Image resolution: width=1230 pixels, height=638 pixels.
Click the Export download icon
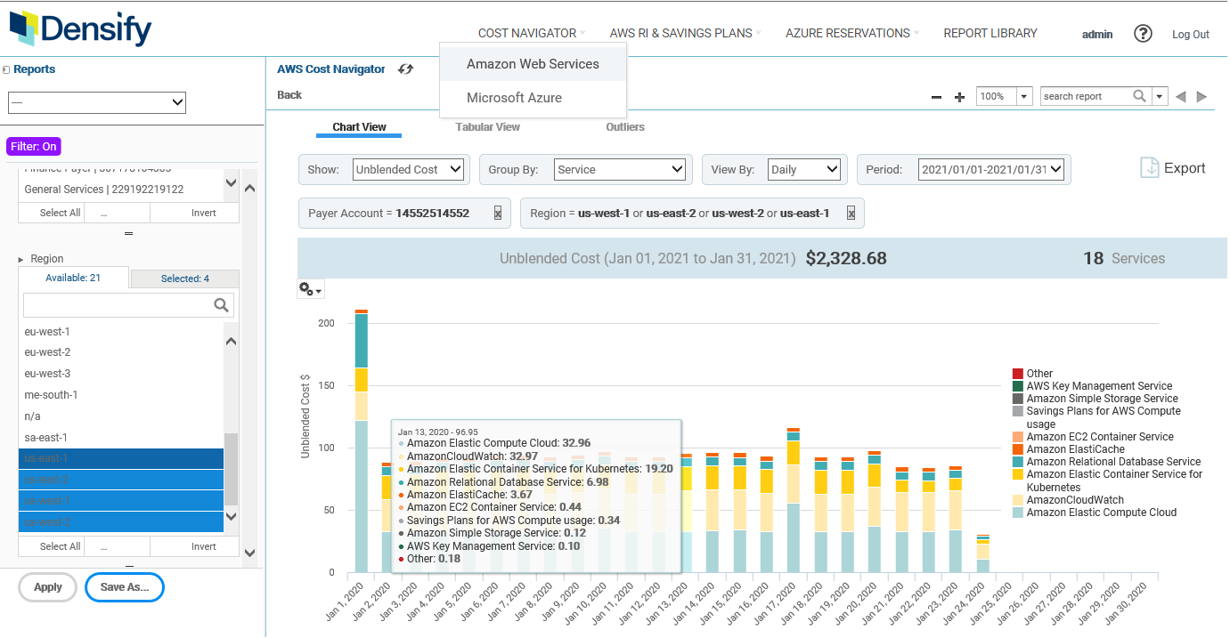[x=1150, y=168]
